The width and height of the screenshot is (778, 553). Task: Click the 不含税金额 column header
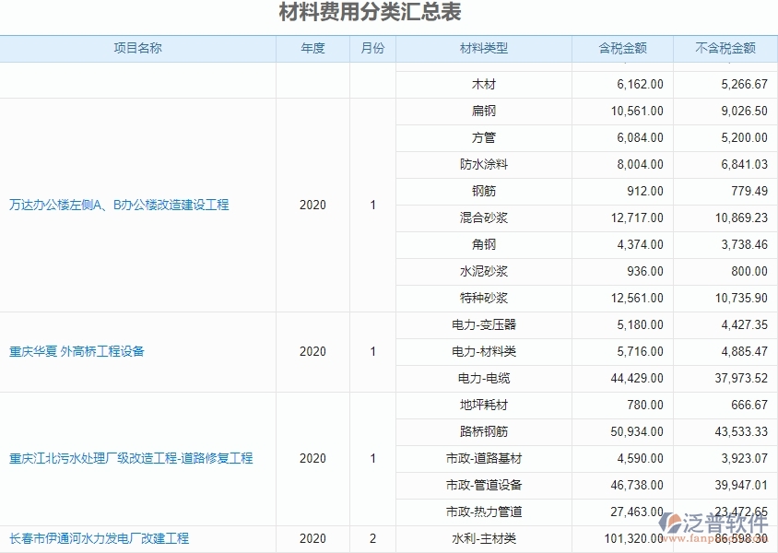point(725,49)
